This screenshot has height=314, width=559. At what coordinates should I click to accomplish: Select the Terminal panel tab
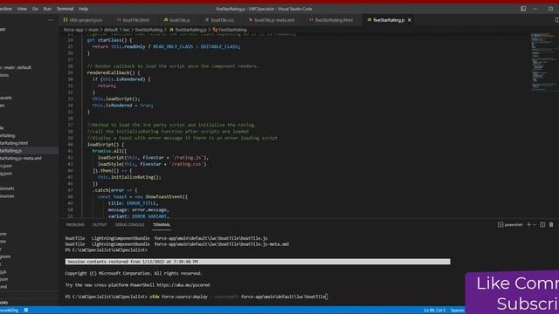162,225
